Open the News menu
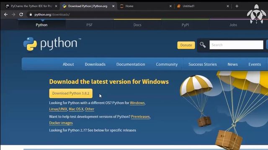The width and height of the screenshot is (268, 150). point(232,64)
